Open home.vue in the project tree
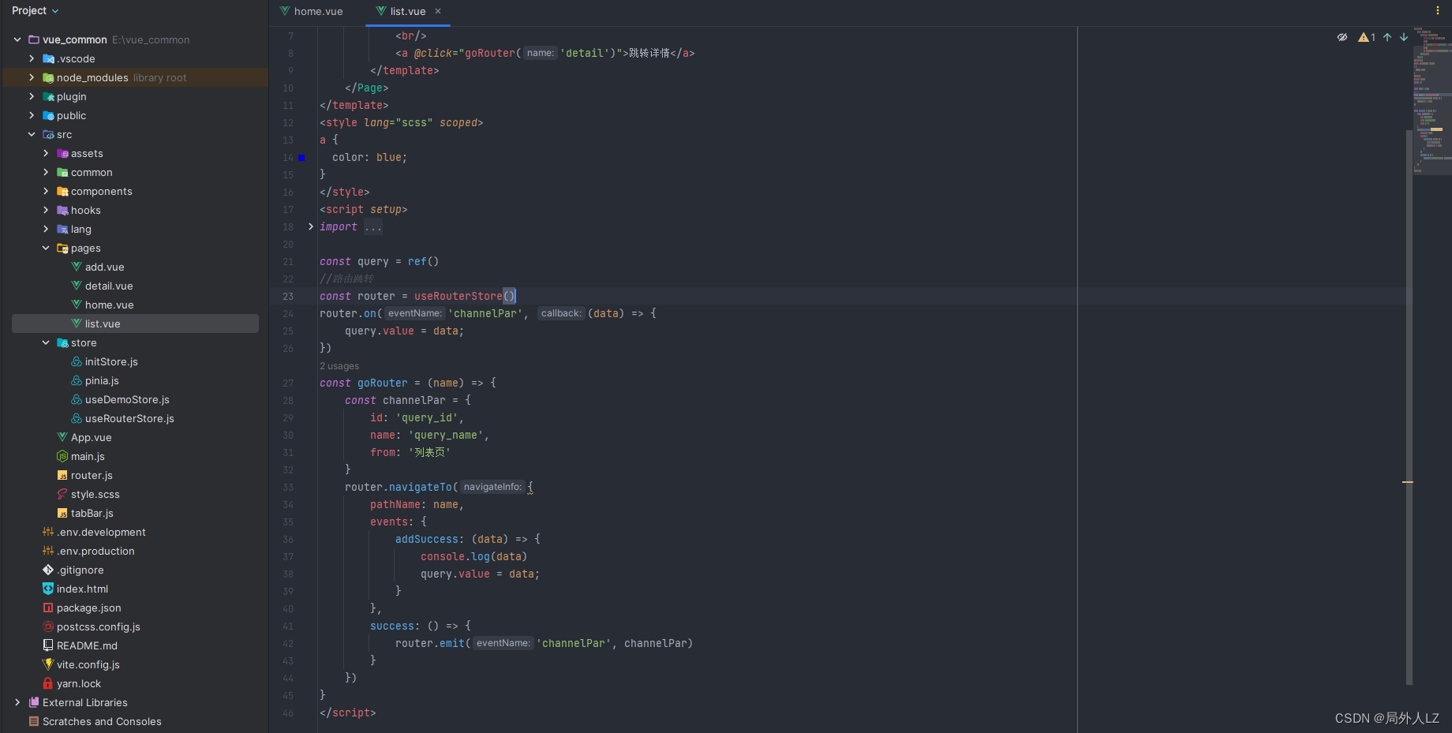Viewport: 1452px width, 733px height. coord(110,305)
